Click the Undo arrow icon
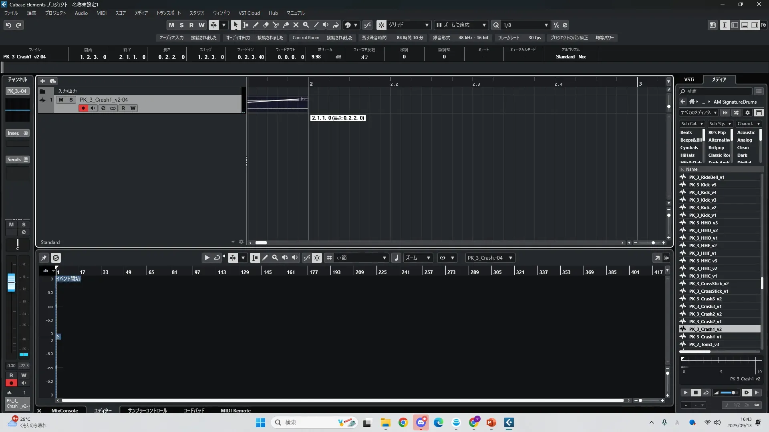 click(x=8, y=25)
